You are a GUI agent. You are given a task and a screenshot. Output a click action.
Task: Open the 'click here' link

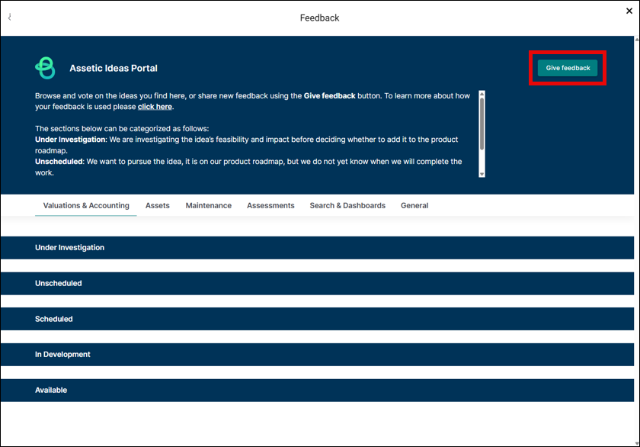coord(155,107)
